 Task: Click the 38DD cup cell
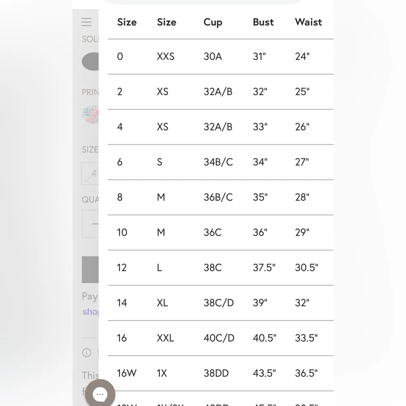[x=216, y=373]
